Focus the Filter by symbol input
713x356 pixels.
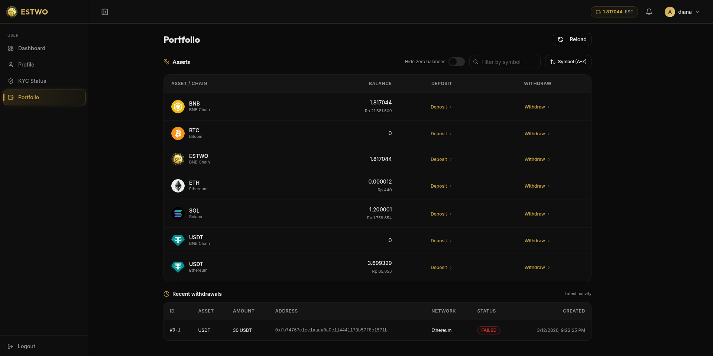505,62
